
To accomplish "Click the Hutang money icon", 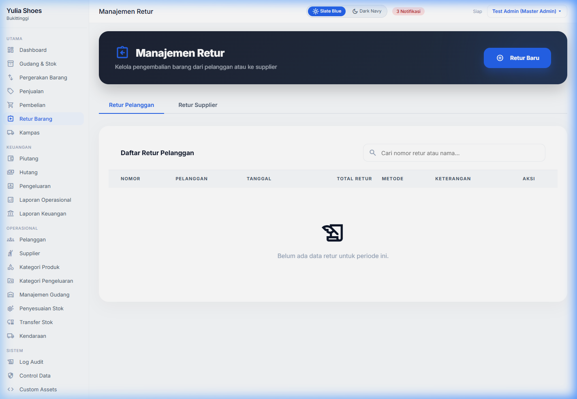I will (x=11, y=172).
